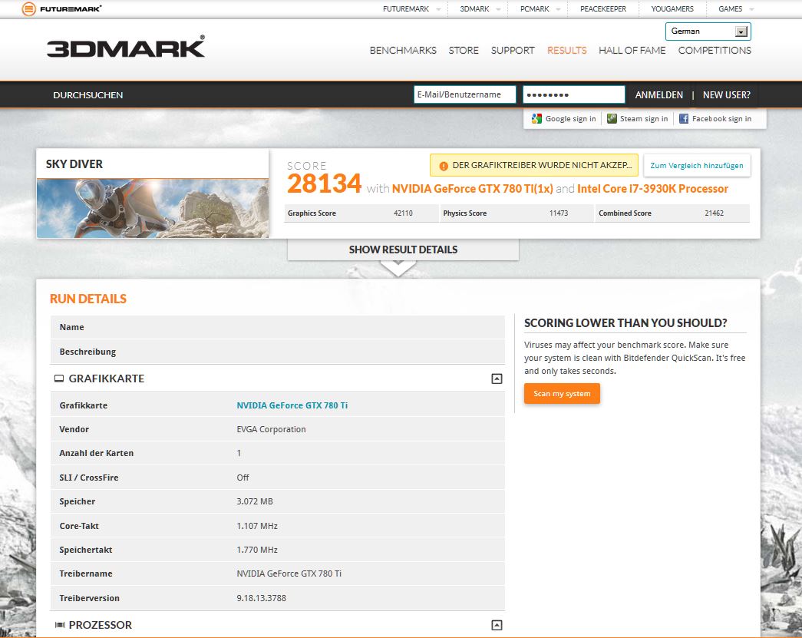The height and width of the screenshot is (638, 802).
Task: Click the Anzahl der Karten row
Action: (278, 453)
